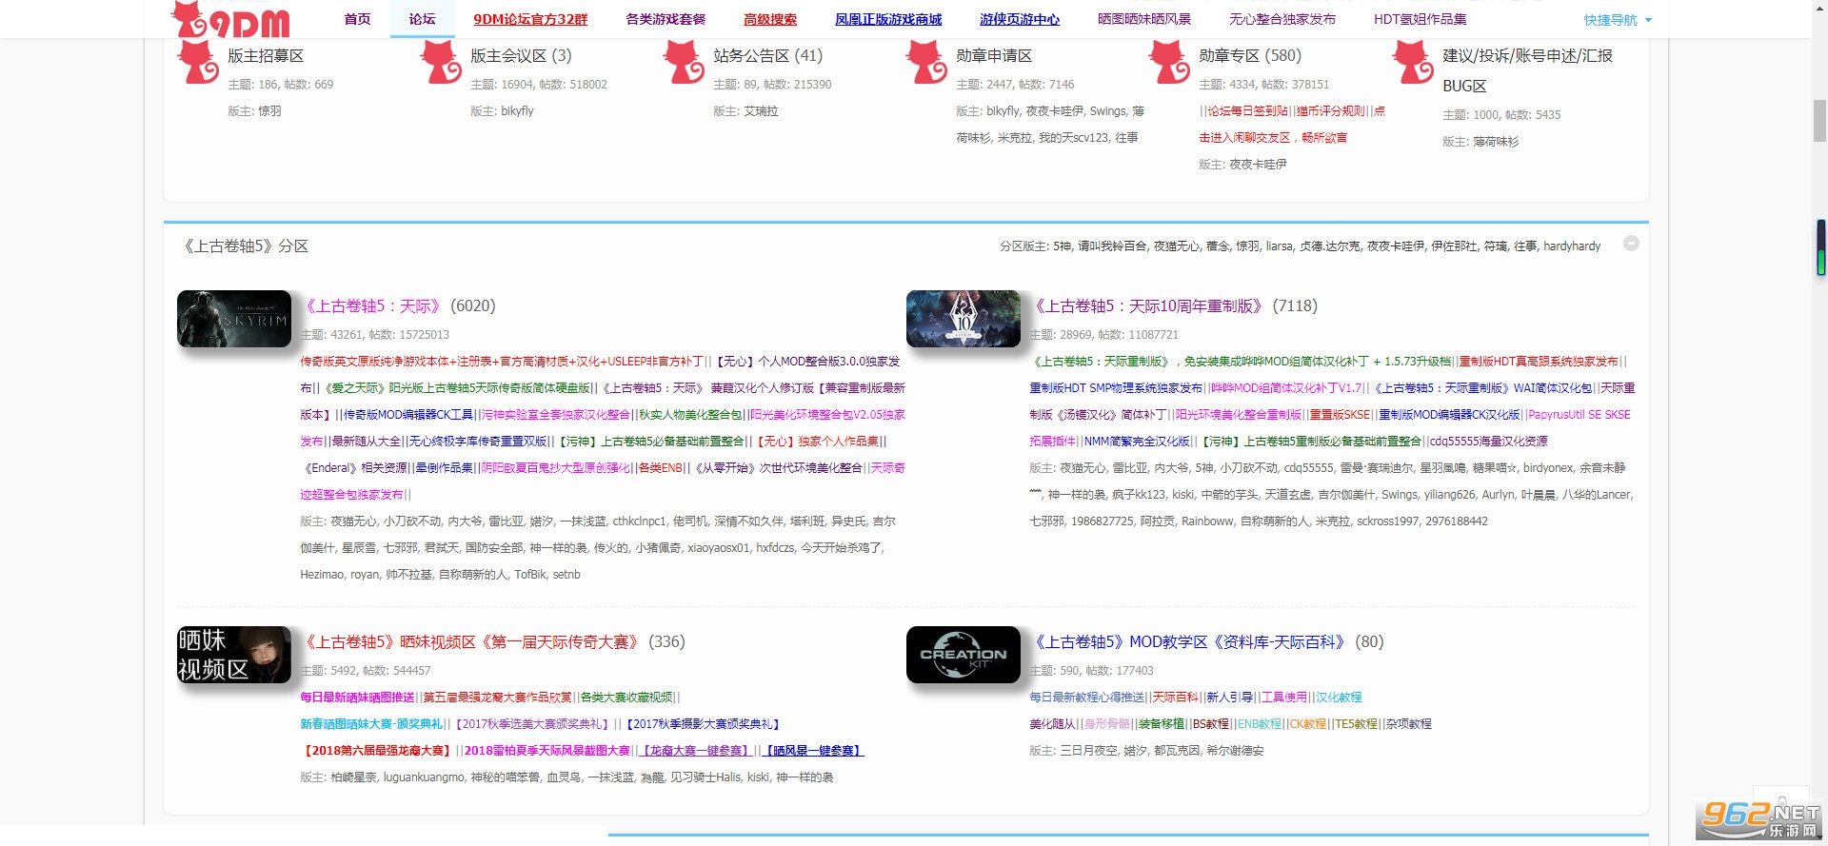This screenshot has height=846, width=1828.
Task: Open 重置版SKSE link
Action: click(1341, 415)
